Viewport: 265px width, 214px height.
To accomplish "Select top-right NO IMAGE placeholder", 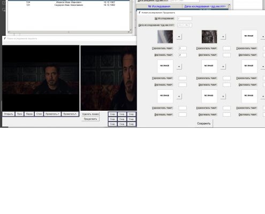I will tap(249, 37).
